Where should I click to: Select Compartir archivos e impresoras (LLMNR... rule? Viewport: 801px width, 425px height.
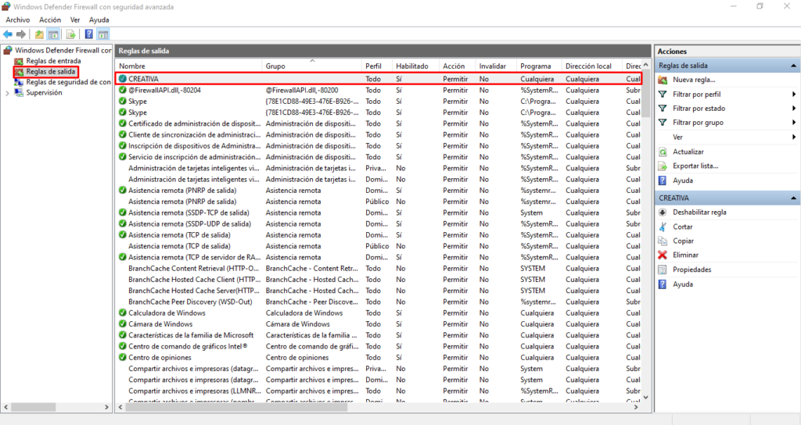point(195,391)
